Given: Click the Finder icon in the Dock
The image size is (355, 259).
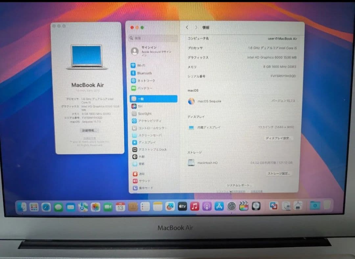Looking at the screenshot, I should pos(22,207).
